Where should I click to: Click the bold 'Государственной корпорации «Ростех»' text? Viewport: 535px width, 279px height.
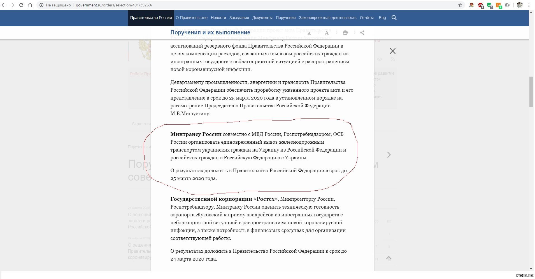coord(224,199)
